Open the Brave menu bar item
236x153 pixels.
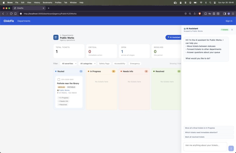click(x=10, y=3)
